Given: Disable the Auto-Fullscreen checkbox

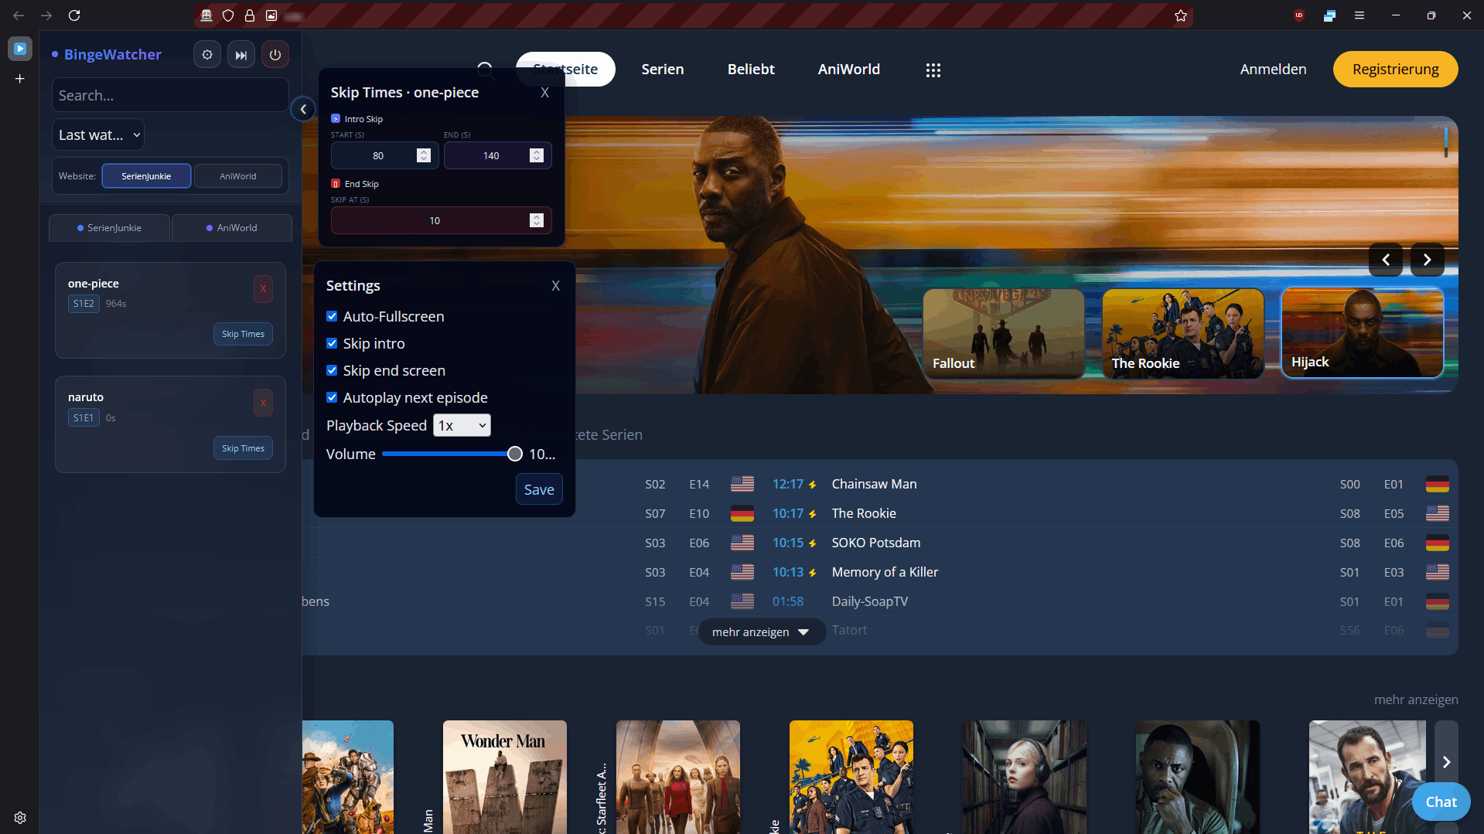Looking at the screenshot, I should click(x=332, y=316).
